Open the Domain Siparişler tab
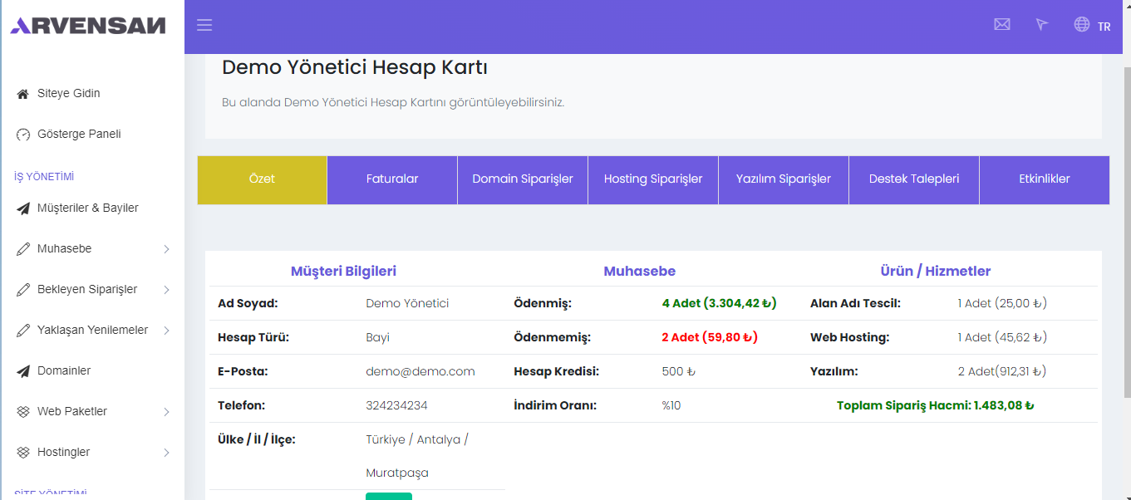 tap(523, 179)
